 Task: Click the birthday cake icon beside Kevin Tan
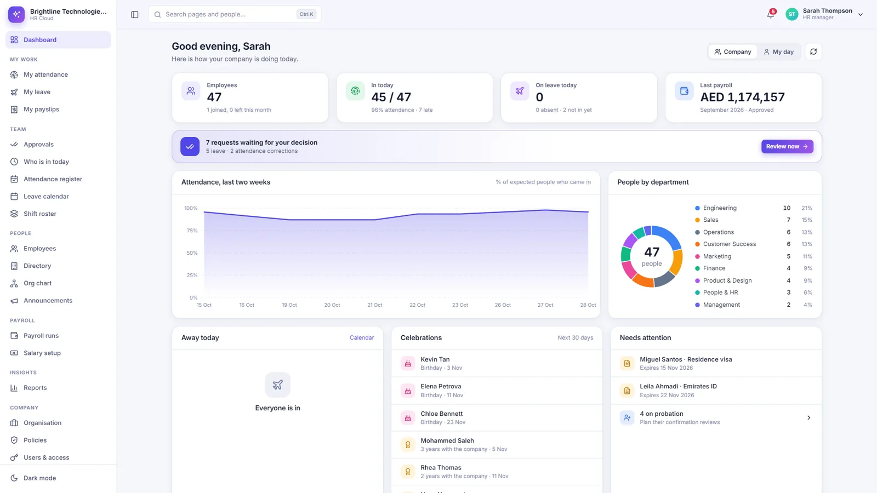point(408,363)
